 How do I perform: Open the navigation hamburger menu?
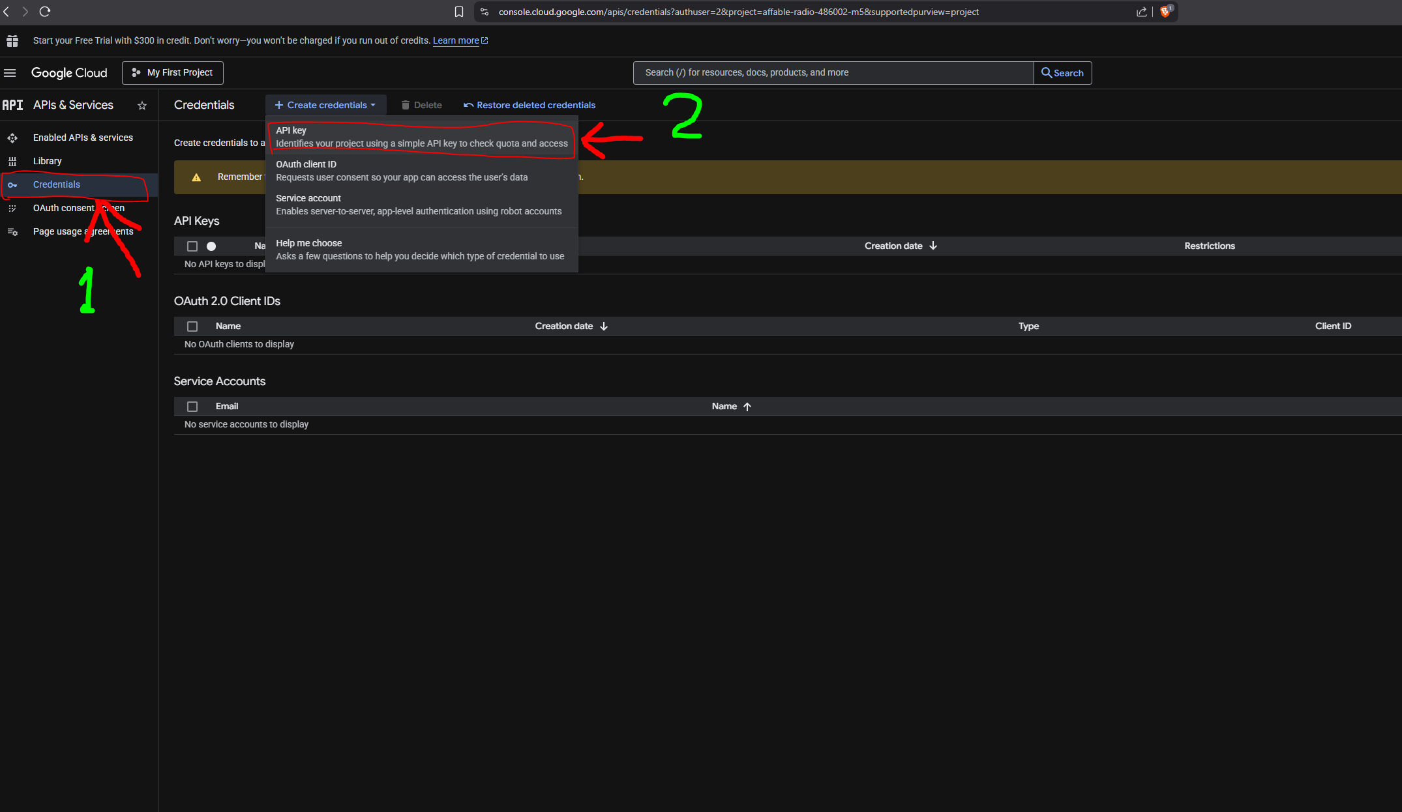10,72
